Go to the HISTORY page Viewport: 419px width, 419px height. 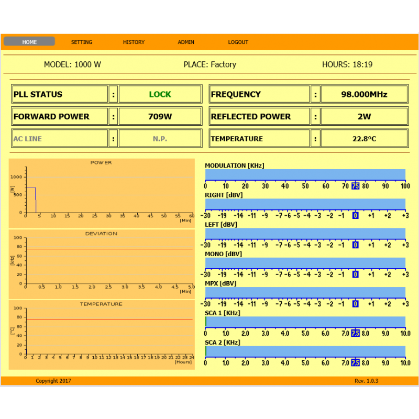(x=134, y=42)
